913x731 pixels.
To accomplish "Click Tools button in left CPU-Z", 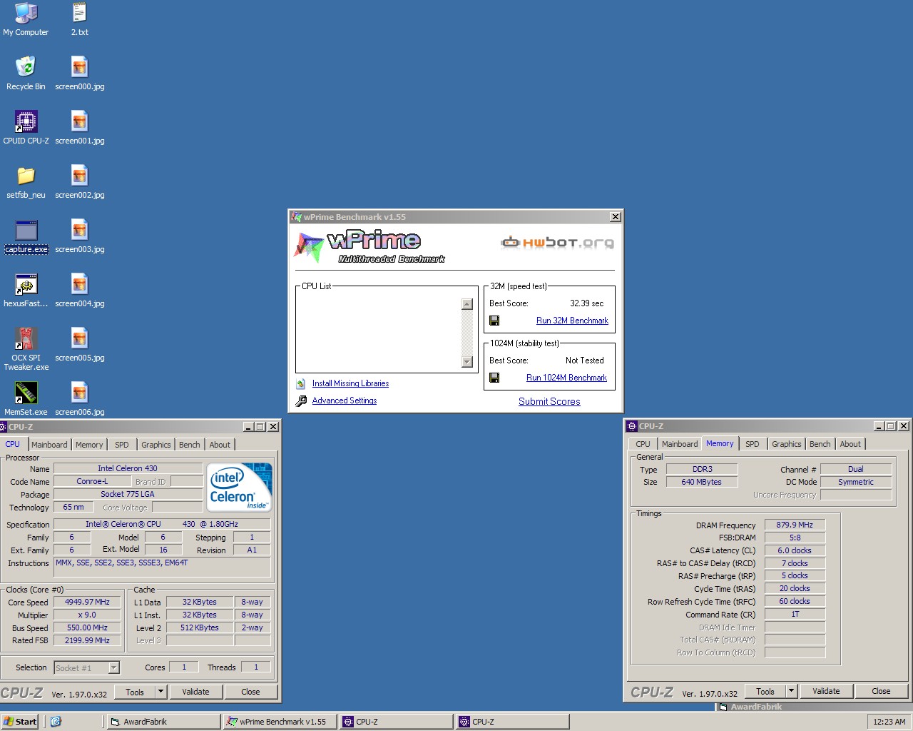I will (x=135, y=691).
